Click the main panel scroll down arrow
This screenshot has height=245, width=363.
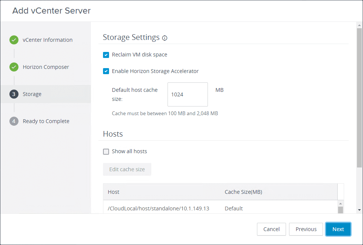coord(359,210)
